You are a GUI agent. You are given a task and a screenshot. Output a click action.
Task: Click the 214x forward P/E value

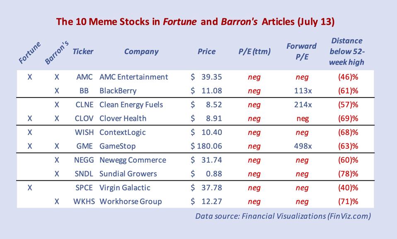tap(302, 105)
